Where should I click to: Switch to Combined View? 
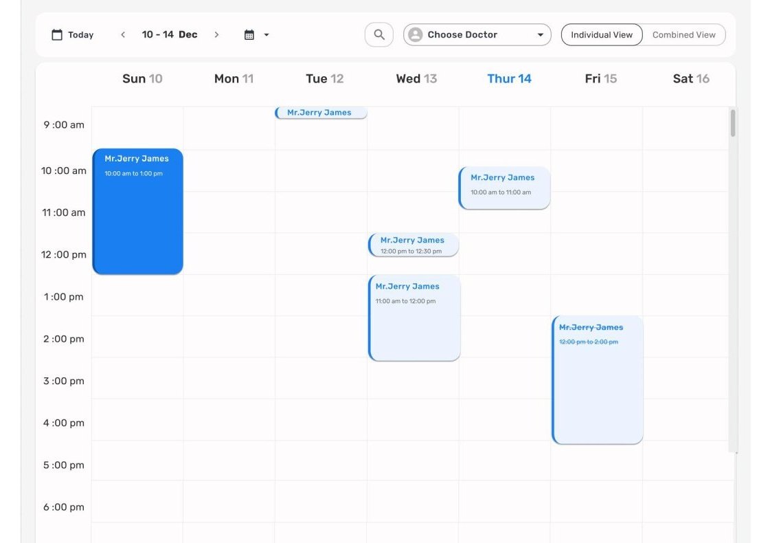click(684, 34)
